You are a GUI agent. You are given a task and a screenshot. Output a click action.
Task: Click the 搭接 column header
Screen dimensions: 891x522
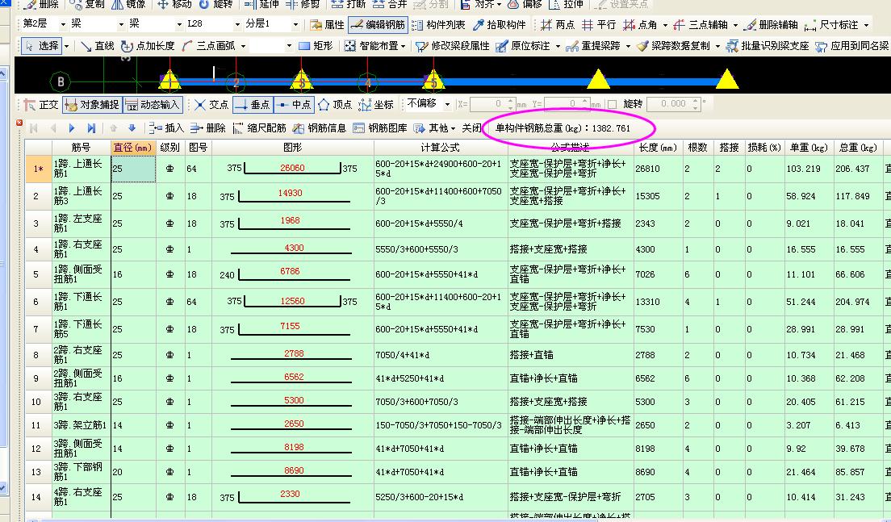coord(729,148)
